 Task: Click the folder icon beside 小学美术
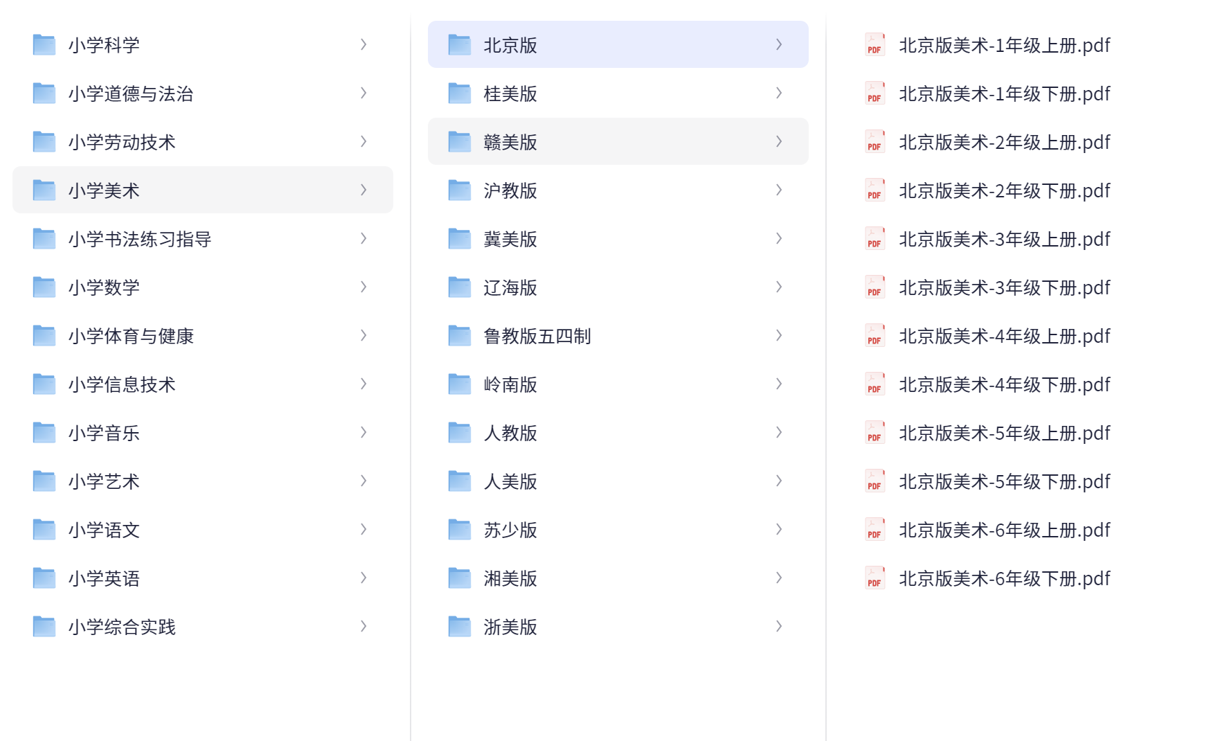coord(44,190)
